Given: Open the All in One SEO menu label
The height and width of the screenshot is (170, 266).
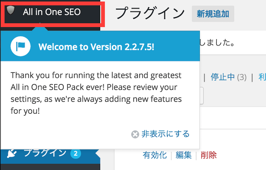Looking at the screenshot, I should 52,12.
